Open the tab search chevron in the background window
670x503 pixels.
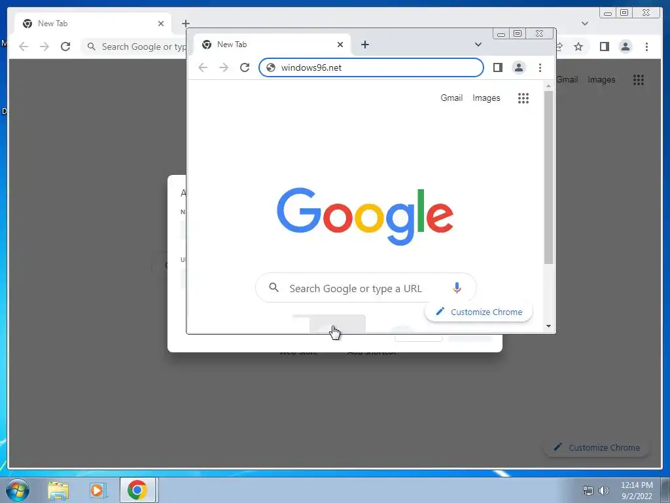(585, 24)
